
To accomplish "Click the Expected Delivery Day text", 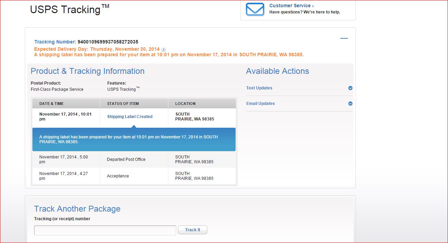I will point(97,49).
